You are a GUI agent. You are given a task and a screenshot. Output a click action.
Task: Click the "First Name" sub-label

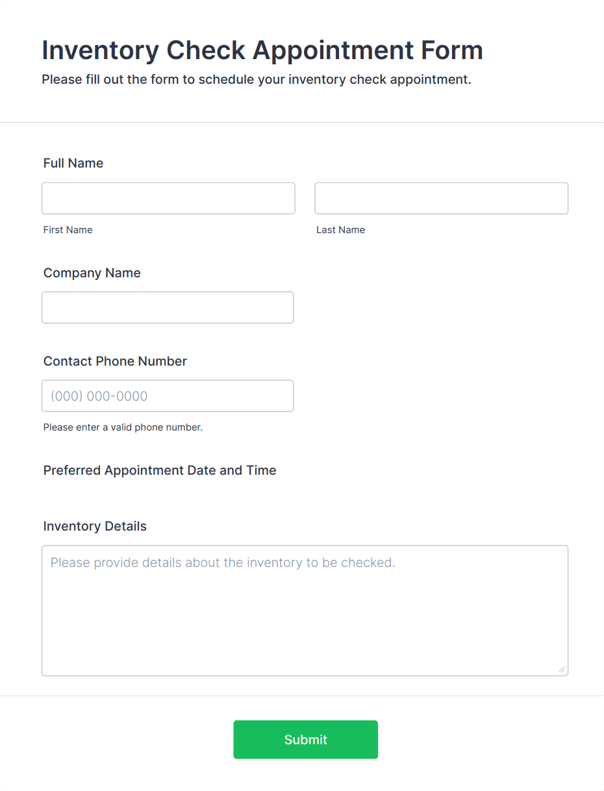click(x=68, y=230)
